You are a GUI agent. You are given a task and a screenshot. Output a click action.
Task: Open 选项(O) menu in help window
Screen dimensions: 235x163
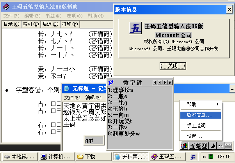pos(75,16)
